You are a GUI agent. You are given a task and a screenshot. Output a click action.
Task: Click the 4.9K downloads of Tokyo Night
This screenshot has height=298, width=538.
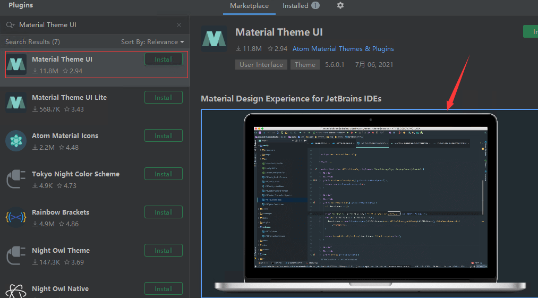click(43, 186)
